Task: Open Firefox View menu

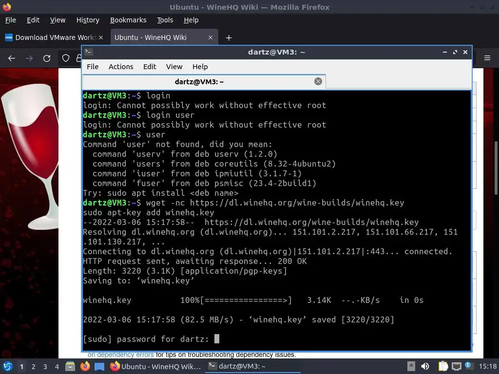Action: pos(58,20)
